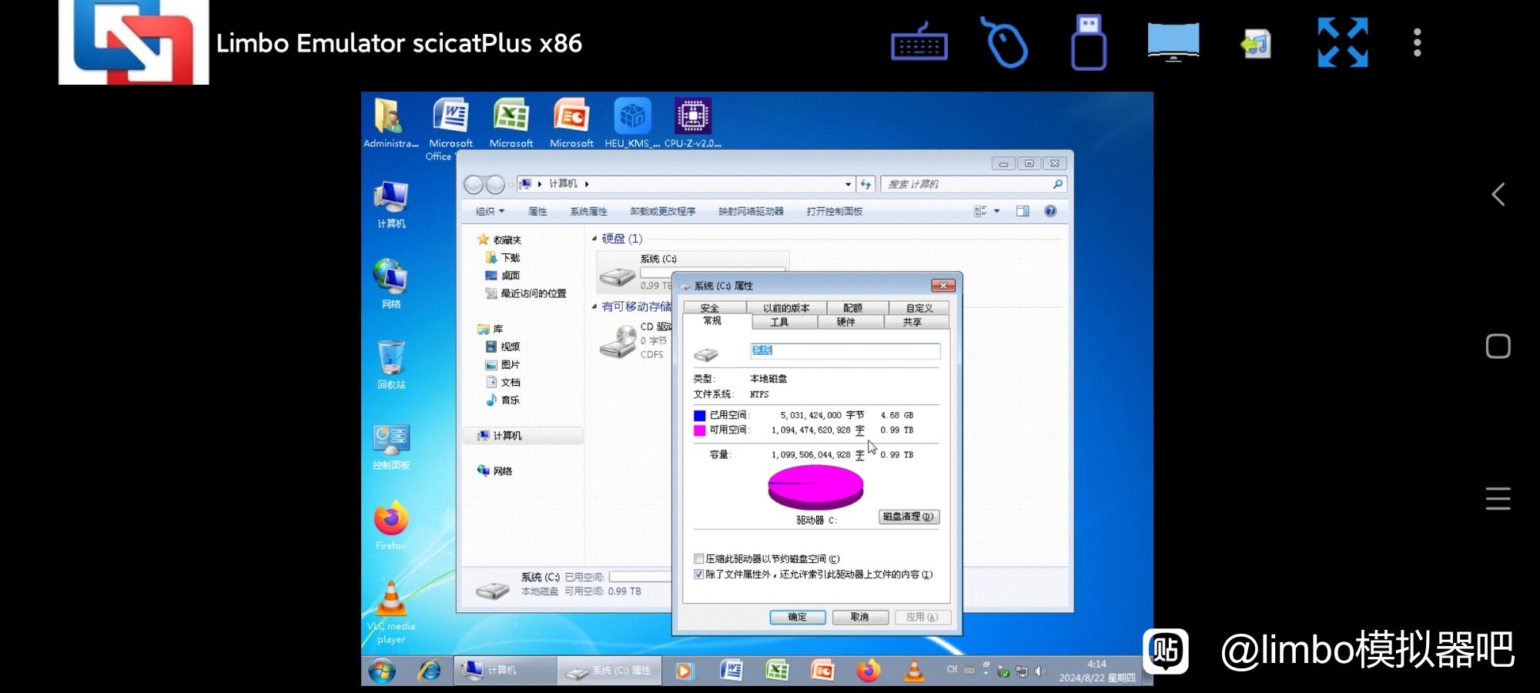This screenshot has width=1540, height=693.
Task: Open PowerPoint from the taskbar
Action: (x=822, y=671)
